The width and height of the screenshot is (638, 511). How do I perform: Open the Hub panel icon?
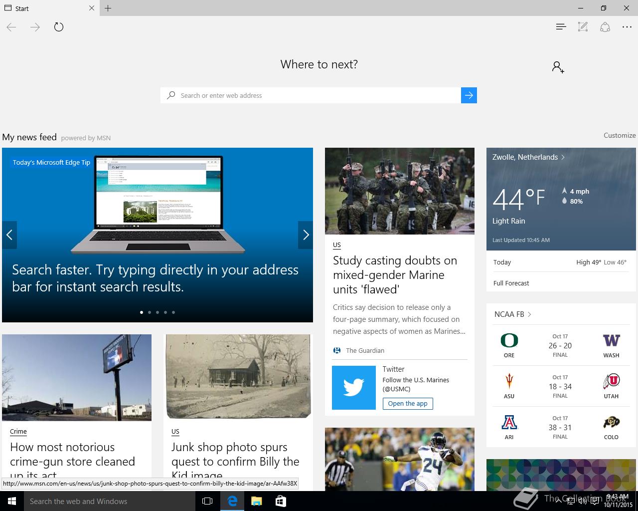click(561, 27)
